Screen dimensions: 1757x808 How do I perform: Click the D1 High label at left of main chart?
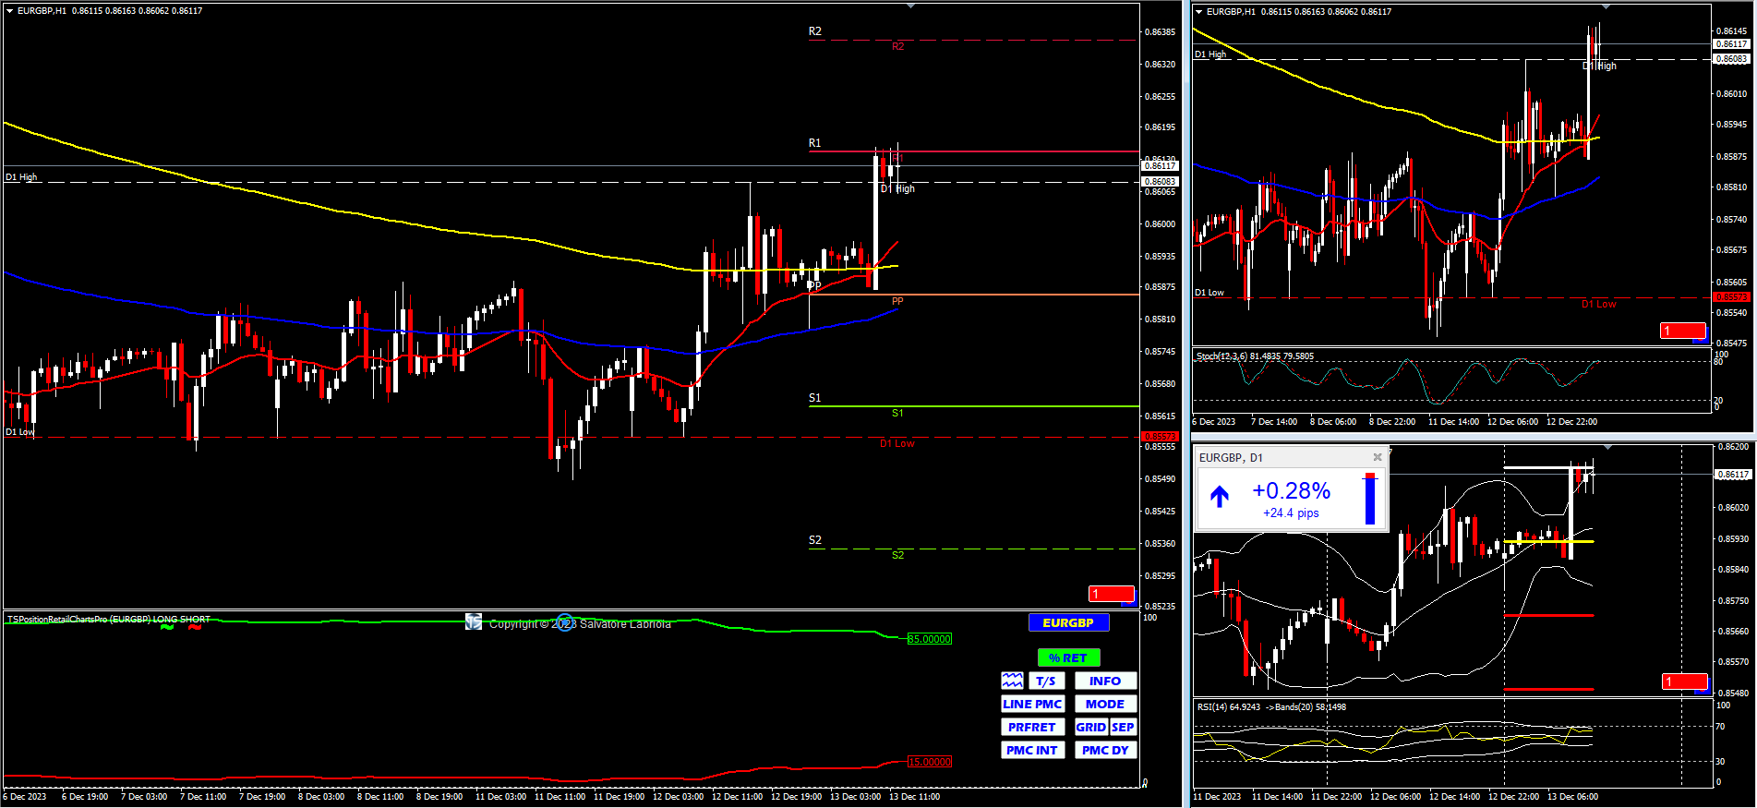click(x=21, y=176)
